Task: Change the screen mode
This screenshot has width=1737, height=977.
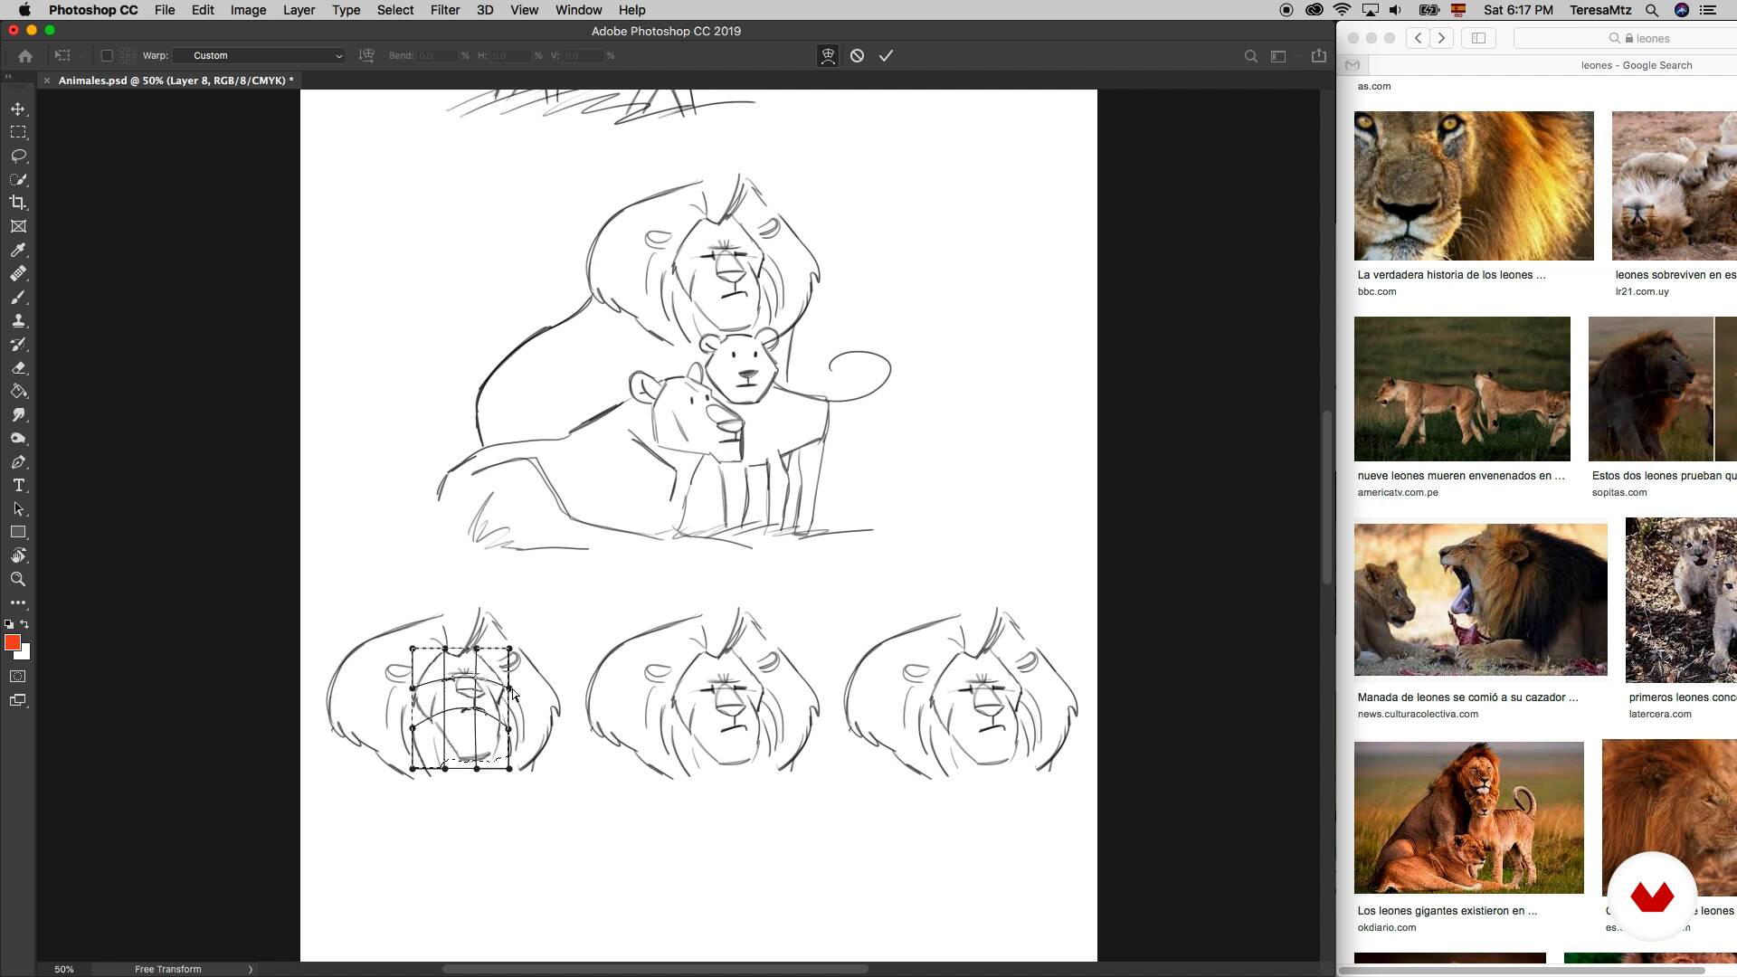Action: 18,700
